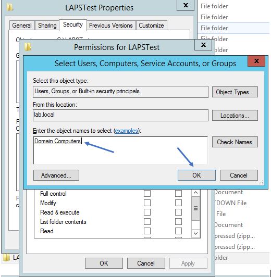Tick Allow checkbox for Modify
Image resolution: width=271 pixels, height=277 pixels.
tap(147, 203)
